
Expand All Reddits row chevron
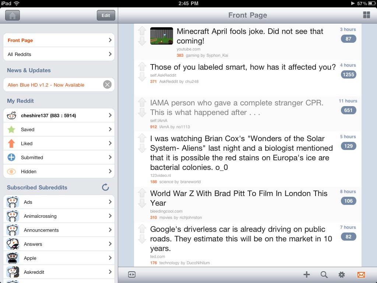[x=110, y=54]
